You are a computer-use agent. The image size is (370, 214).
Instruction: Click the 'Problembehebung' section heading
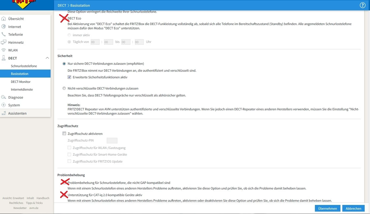(x=71, y=175)
